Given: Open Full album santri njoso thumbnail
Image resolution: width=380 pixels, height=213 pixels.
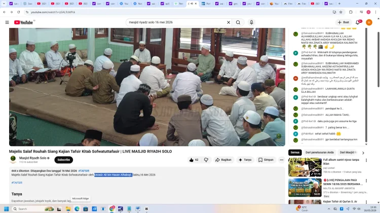Looking at the screenshot, I should 305,167.
